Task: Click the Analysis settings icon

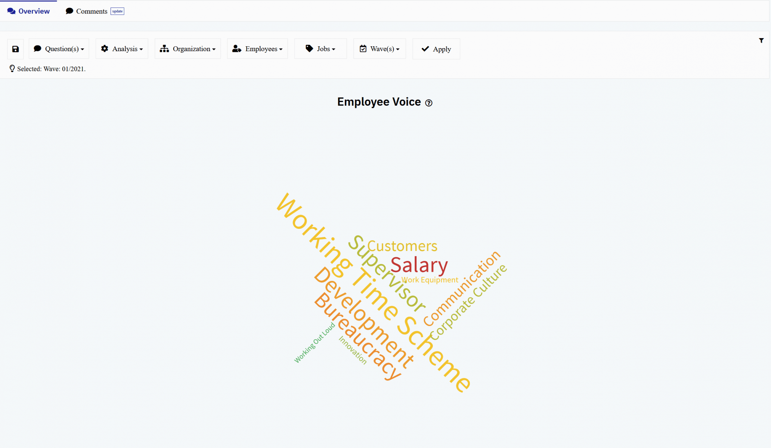Action: tap(105, 49)
